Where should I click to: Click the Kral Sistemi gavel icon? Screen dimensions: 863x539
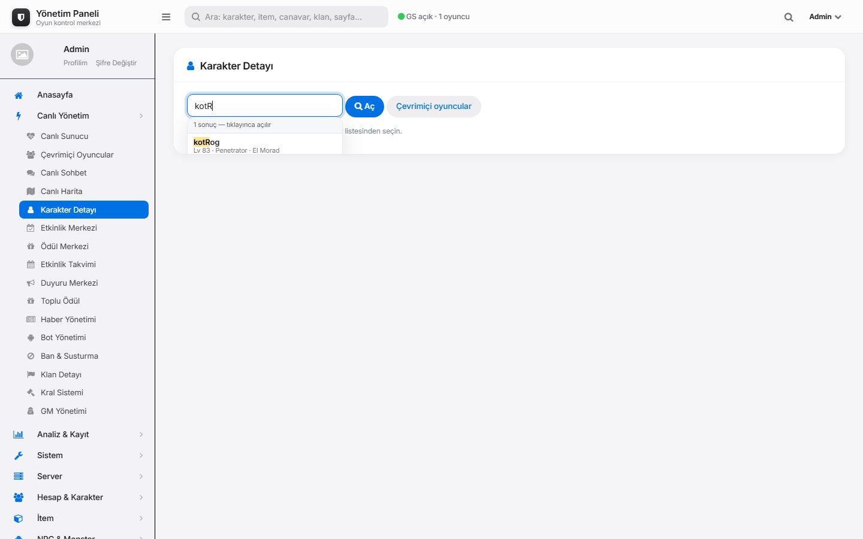pos(31,393)
